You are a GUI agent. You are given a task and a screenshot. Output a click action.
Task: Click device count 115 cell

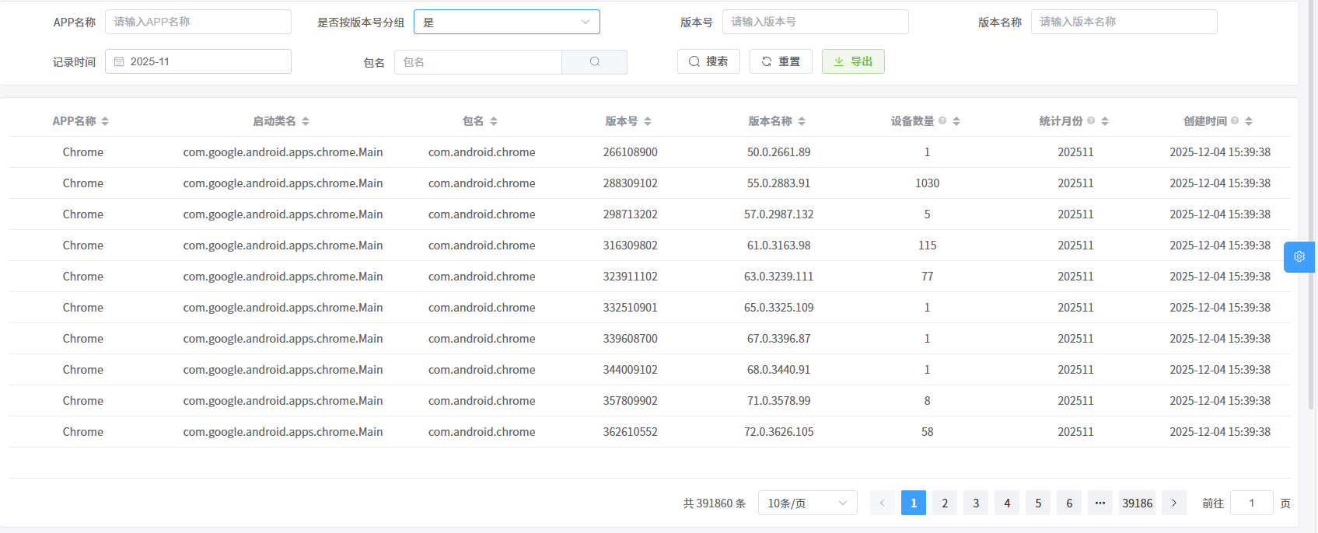tap(928, 246)
